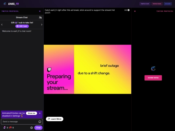Click the TWITCH PROTOCOL panel title

point(10,11)
